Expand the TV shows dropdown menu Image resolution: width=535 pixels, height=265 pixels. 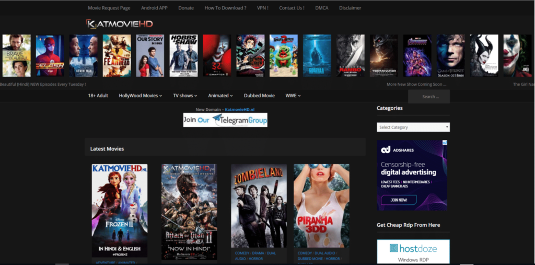185,96
